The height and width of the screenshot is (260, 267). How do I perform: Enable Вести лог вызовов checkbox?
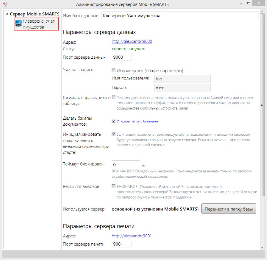pyautogui.click(x=113, y=186)
